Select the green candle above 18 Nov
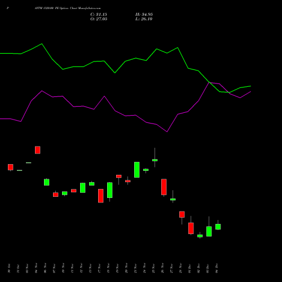This screenshot has width=282, height=282. [x=110, y=190]
